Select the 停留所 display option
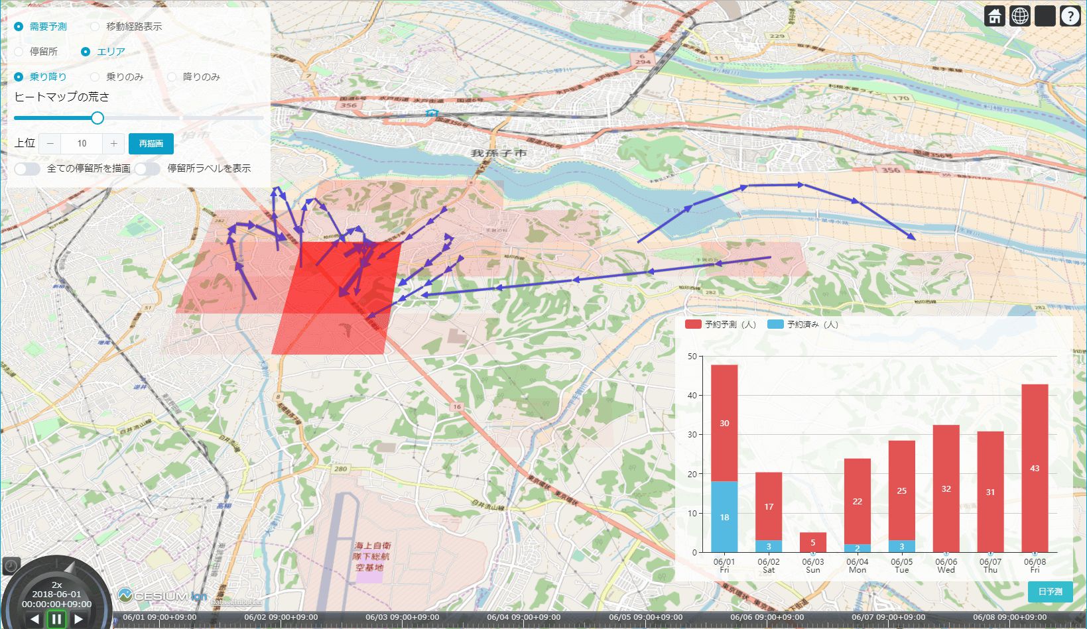This screenshot has width=1087, height=629. (17, 51)
